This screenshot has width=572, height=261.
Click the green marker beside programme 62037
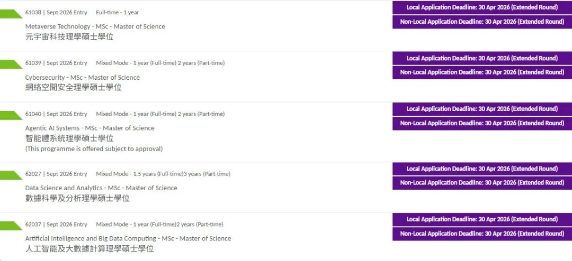pos(11,226)
